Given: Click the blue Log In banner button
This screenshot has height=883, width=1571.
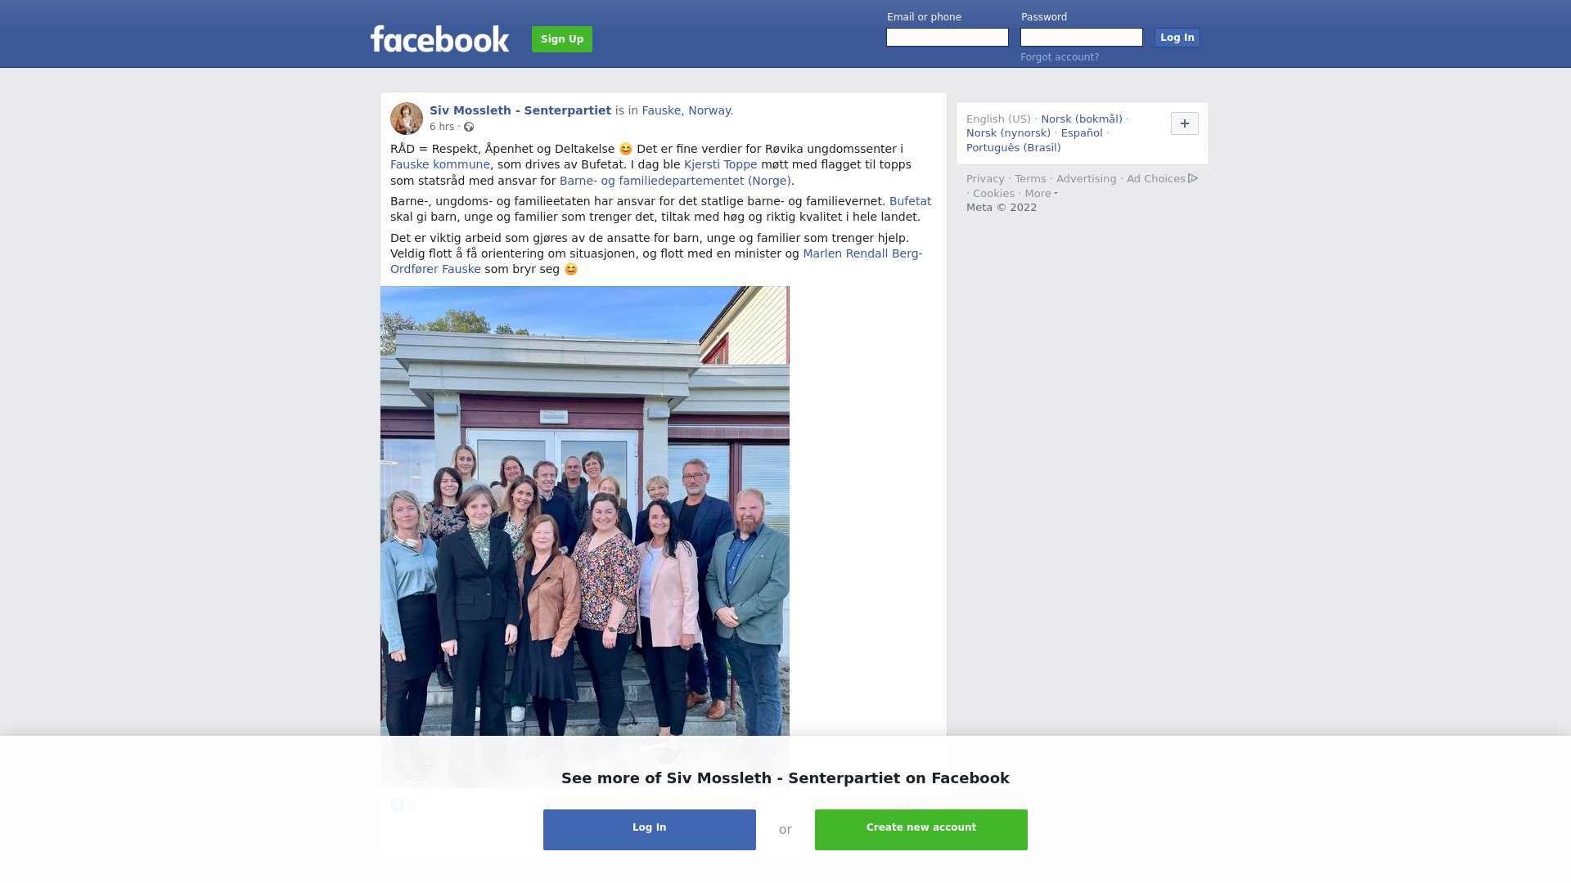Looking at the screenshot, I should coord(650,830).
